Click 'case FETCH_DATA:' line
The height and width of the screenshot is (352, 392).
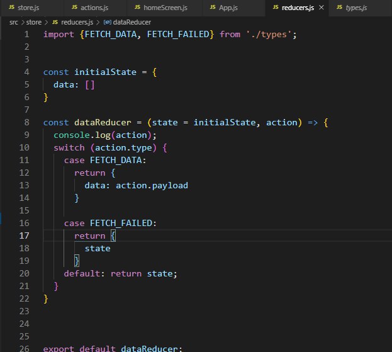[x=105, y=160]
